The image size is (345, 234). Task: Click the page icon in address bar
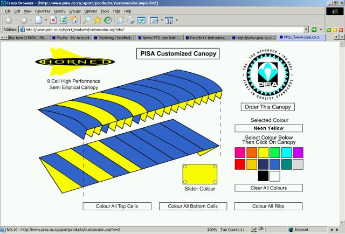coord(22,30)
